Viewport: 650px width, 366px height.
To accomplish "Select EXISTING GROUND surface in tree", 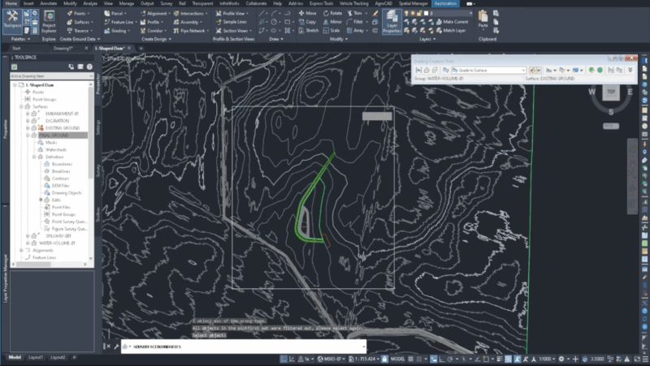I will pyautogui.click(x=63, y=128).
